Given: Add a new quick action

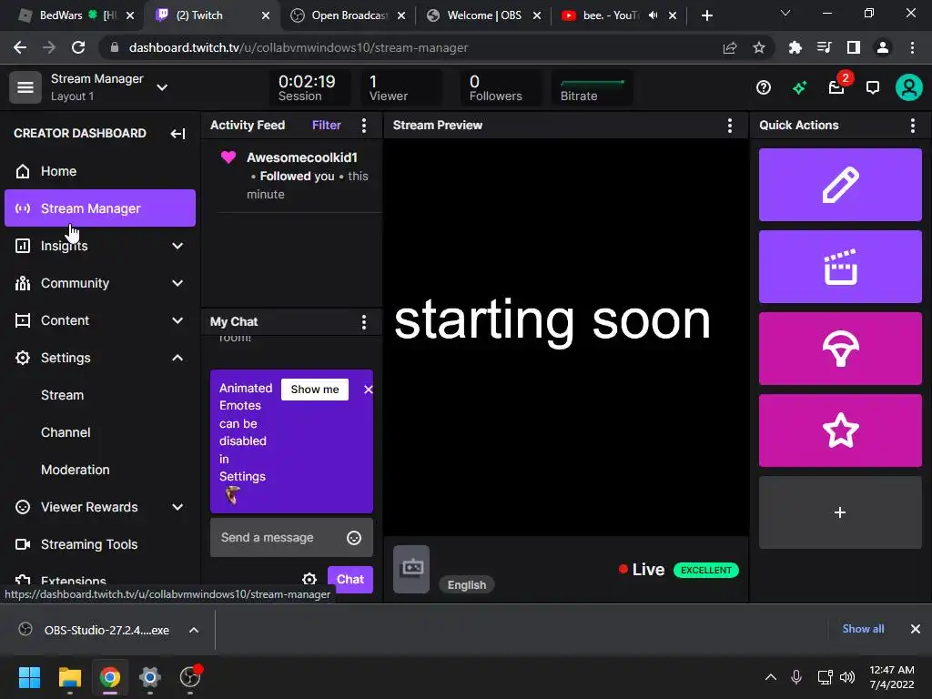Looking at the screenshot, I should point(840,512).
